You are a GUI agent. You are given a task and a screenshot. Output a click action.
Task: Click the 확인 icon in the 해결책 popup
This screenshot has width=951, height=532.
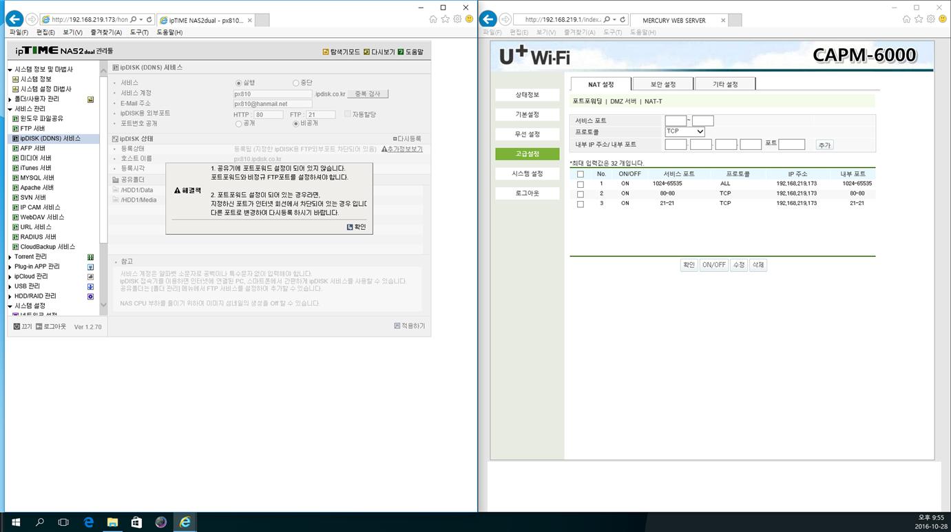[x=350, y=226]
